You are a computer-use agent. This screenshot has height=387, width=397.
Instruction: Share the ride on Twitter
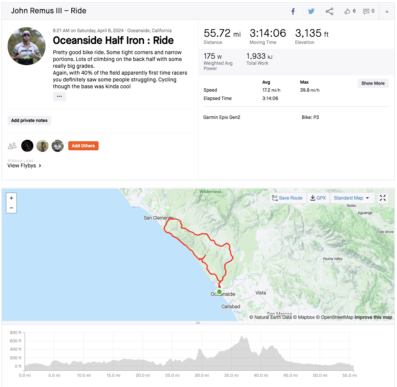(x=311, y=11)
